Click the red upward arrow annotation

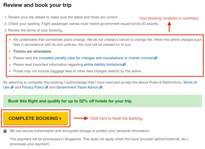point(169,27)
